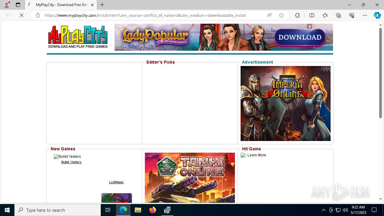Open Microsoft Edge from taskbar

coord(123,210)
